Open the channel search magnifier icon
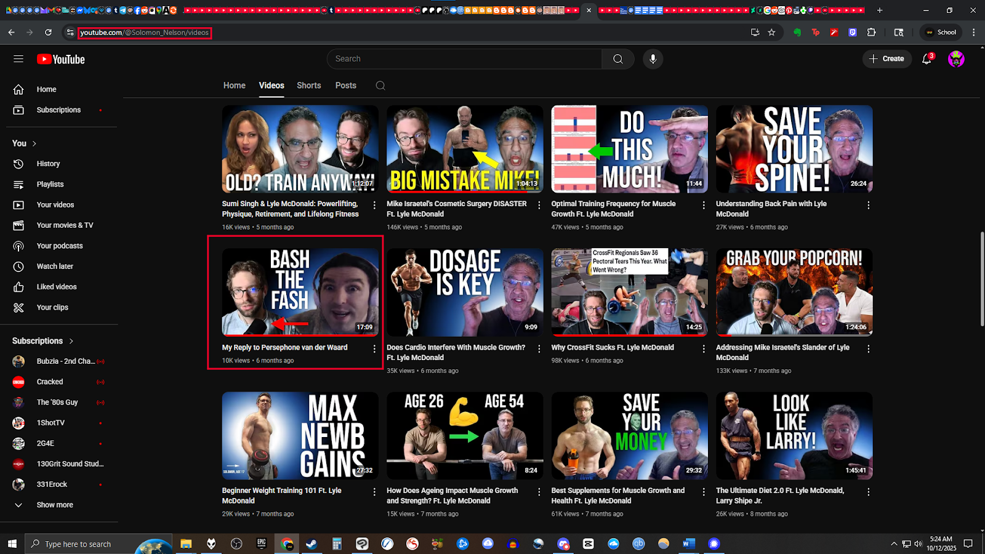985x554 pixels. click(380, 86)
